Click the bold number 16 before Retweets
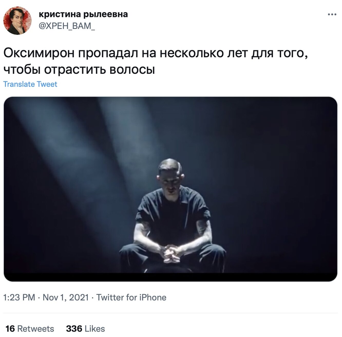Viewport: 342px width, 337px height. click(10, 329)
